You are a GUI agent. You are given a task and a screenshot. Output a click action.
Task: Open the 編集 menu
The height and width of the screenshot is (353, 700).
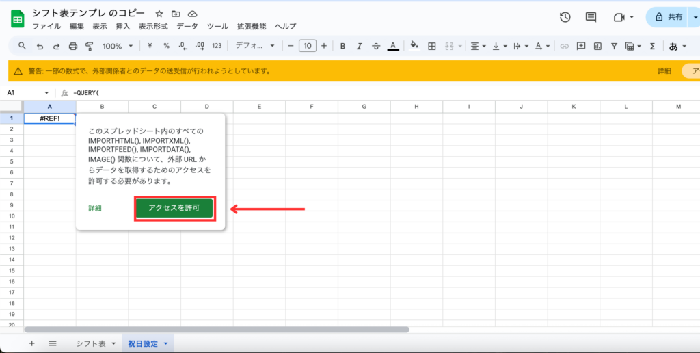tap(77, 27)
